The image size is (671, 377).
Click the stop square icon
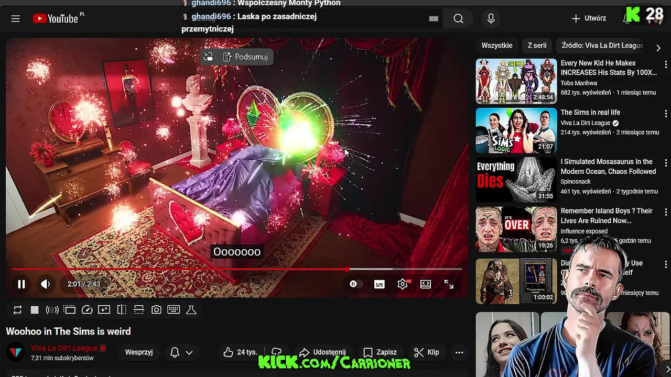point(35,310)
